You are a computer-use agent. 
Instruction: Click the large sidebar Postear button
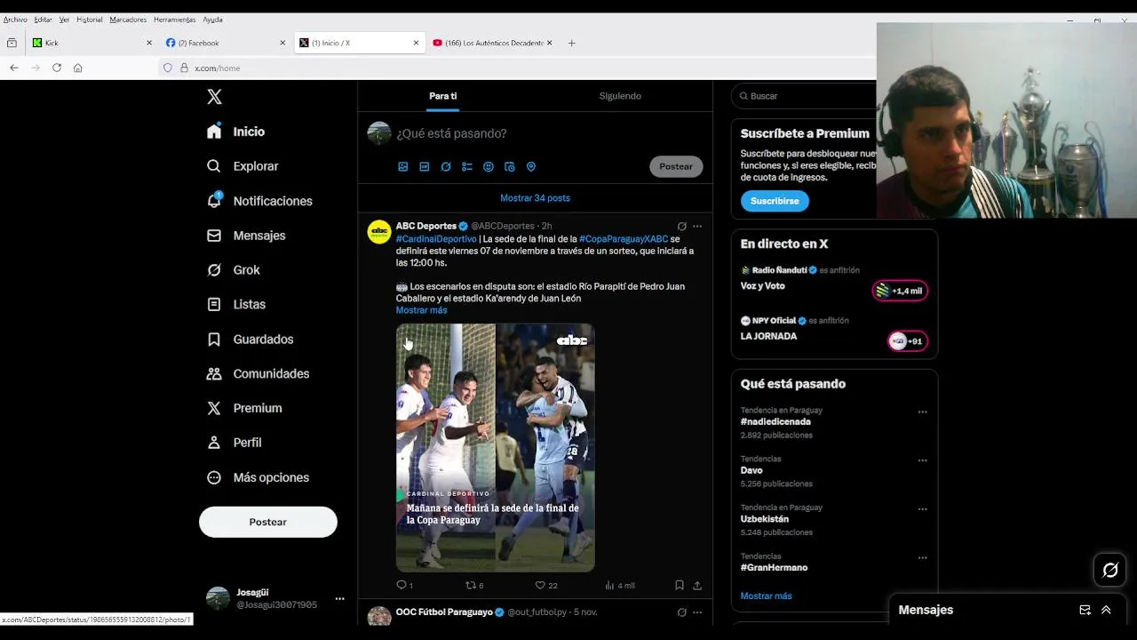tap(268, 522)
